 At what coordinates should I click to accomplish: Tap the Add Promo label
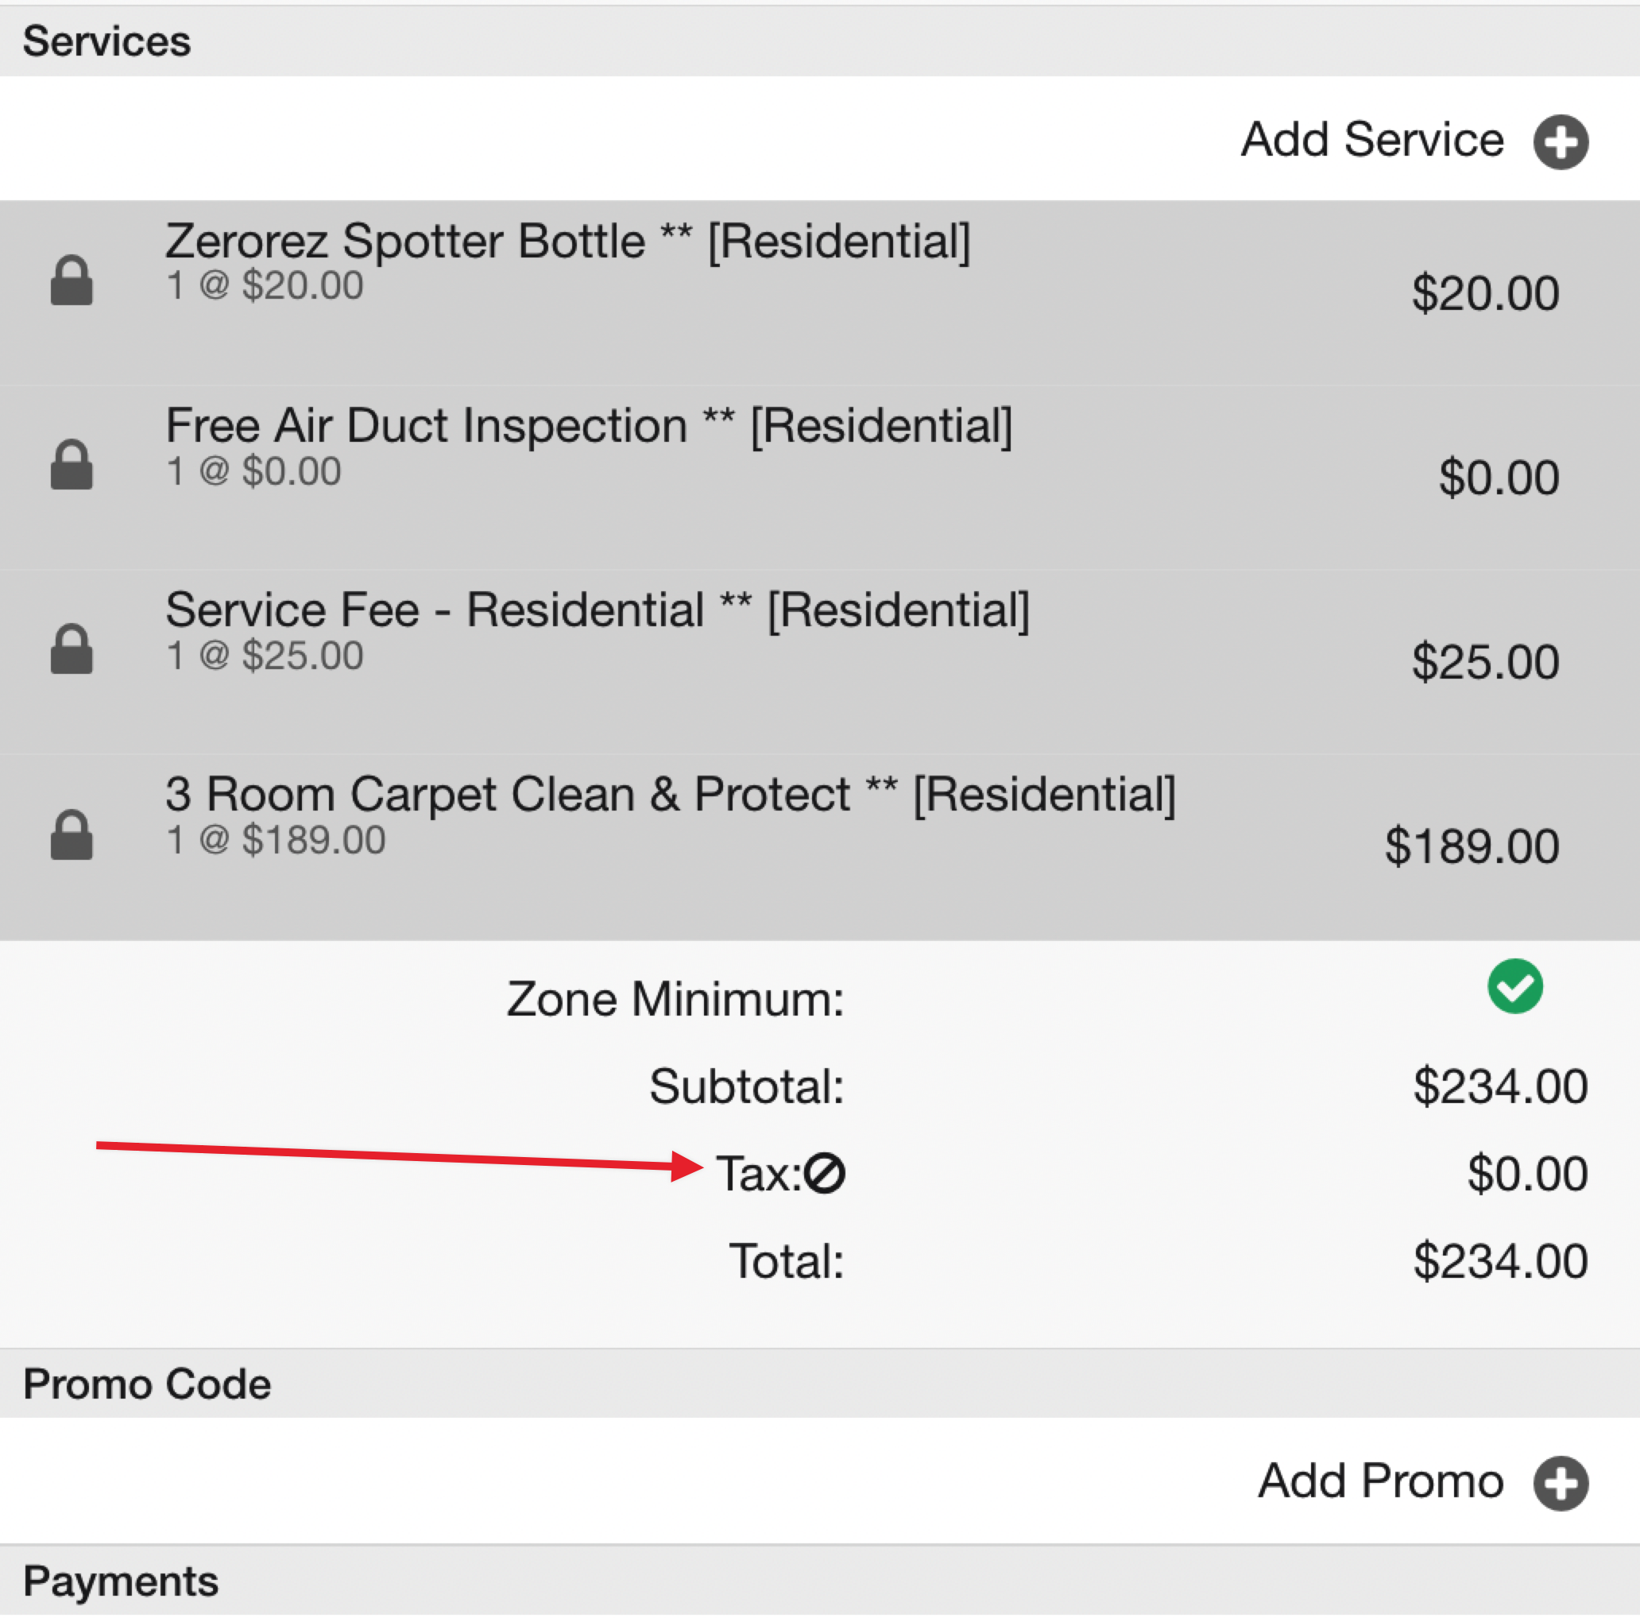1380,1481
